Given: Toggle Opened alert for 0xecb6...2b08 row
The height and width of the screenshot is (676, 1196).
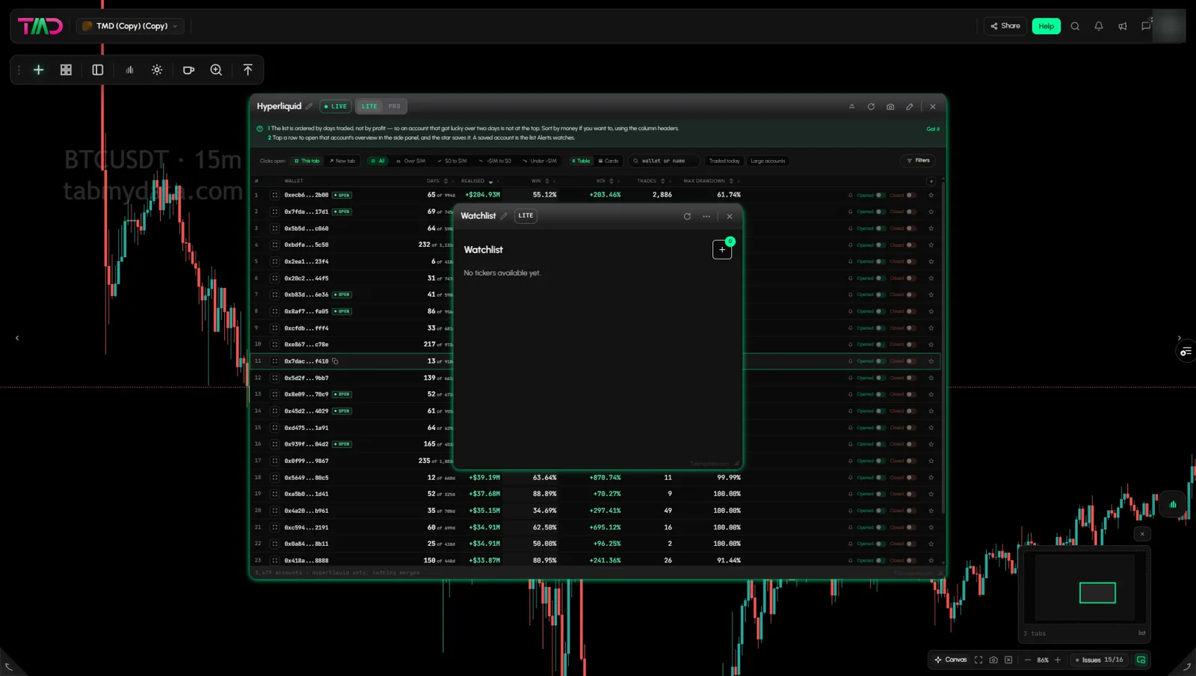Looking at the screenshot, I should coord(881,195).
